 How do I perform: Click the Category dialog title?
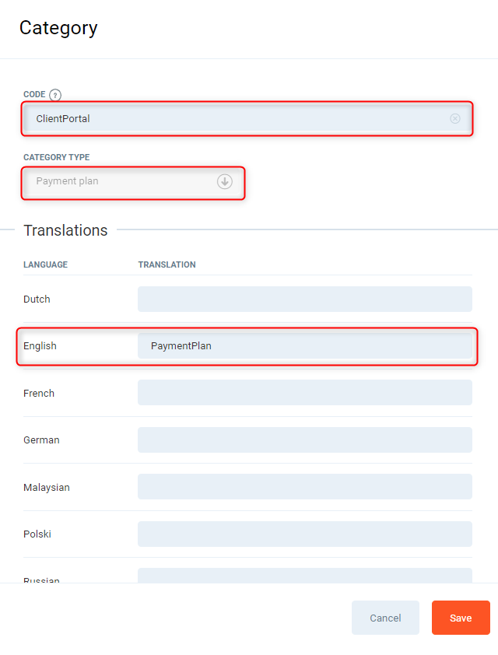(x=58, y=28)
